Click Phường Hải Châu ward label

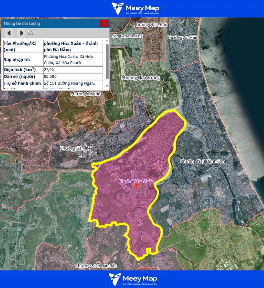coord(146,25)
